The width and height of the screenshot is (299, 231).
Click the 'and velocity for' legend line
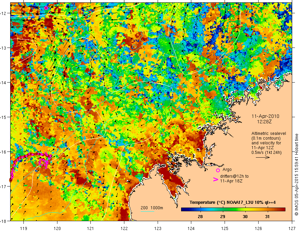(266, 143)
